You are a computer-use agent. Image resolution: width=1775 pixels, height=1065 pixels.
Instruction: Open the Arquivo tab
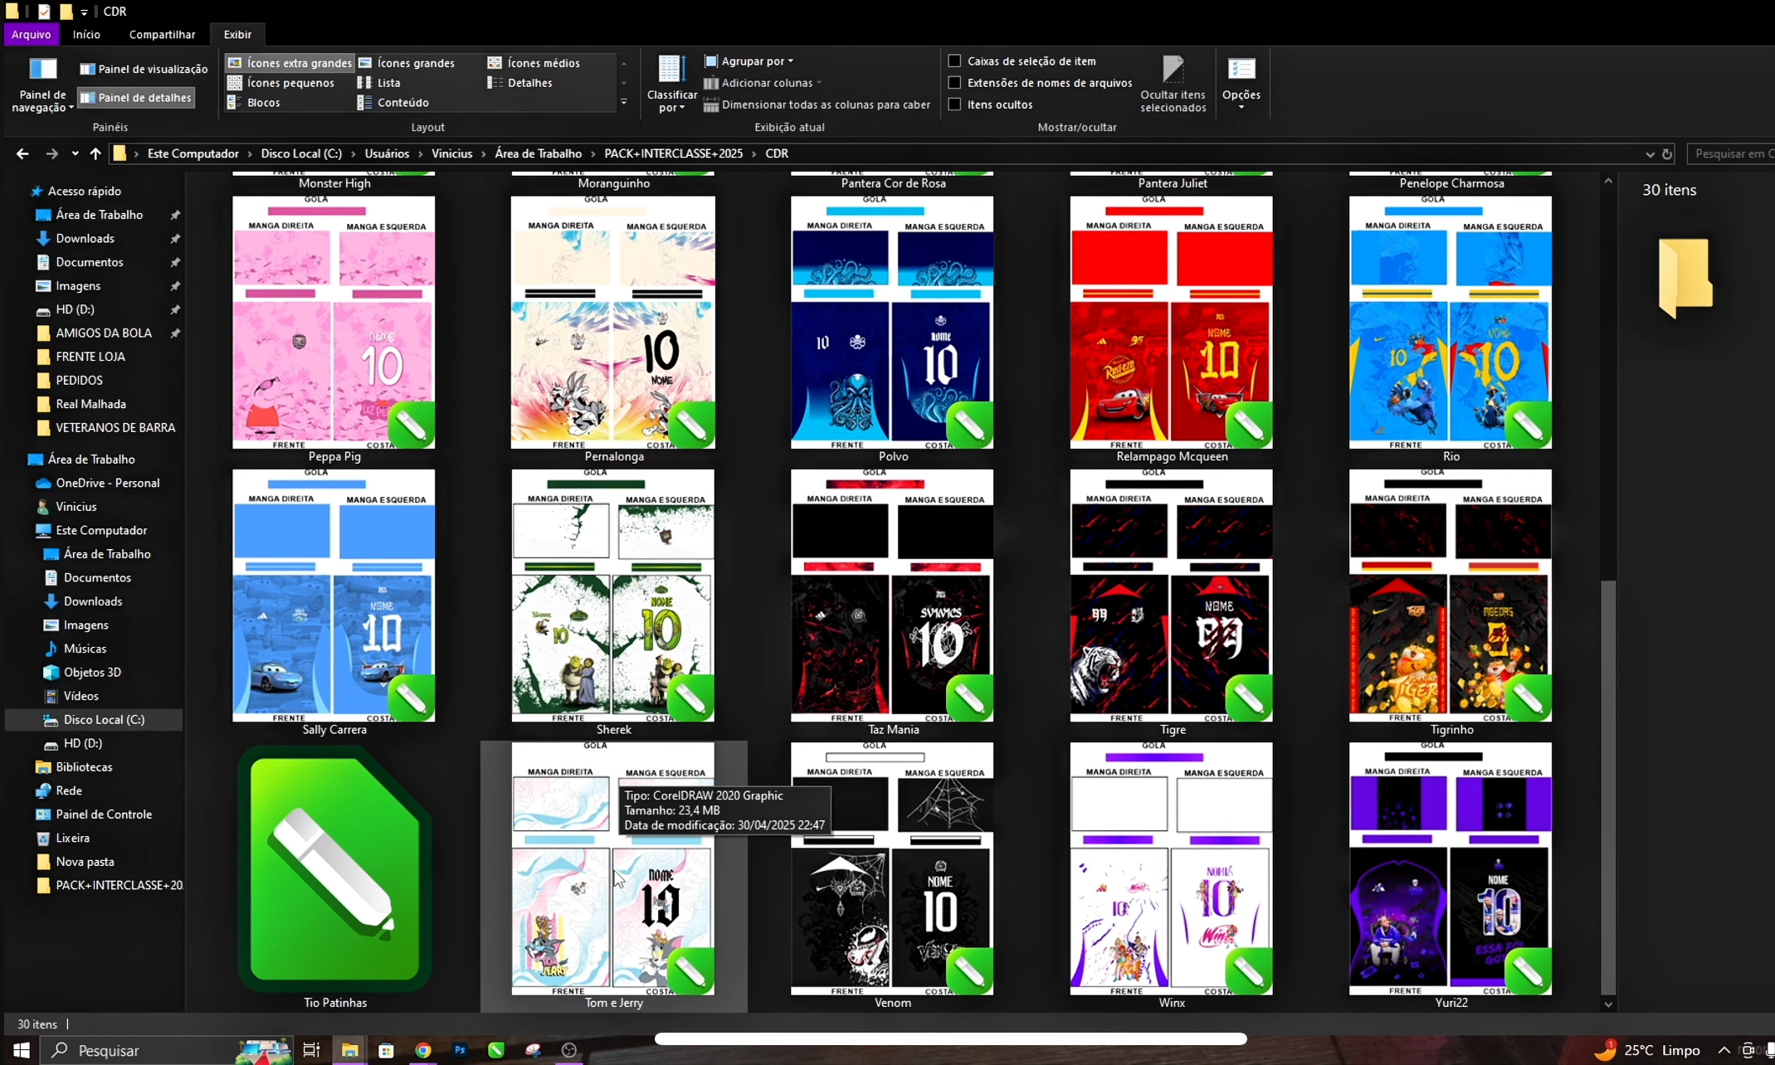click(32, 34)
